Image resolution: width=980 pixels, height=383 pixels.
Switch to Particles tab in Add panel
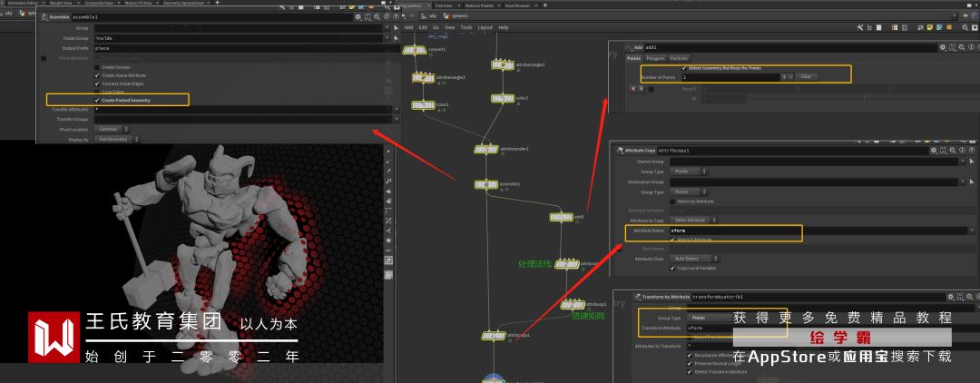pyautogui.click(x=679, y=58)
